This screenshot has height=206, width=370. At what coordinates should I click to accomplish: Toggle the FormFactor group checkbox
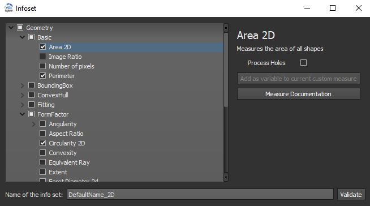(31, 114)
